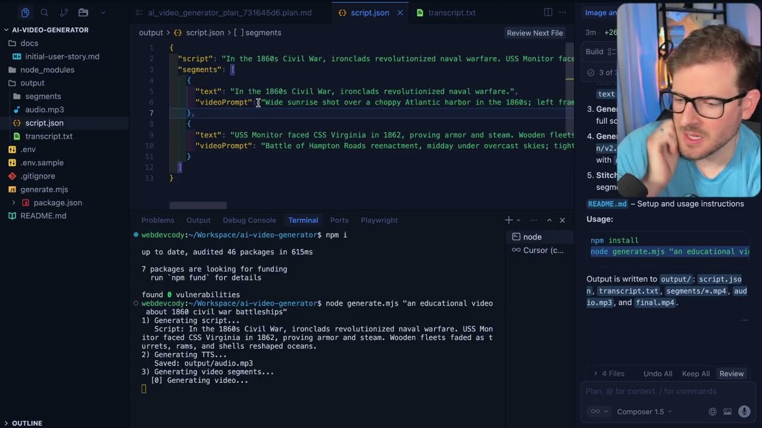Open the Source Control view icon

64,12
